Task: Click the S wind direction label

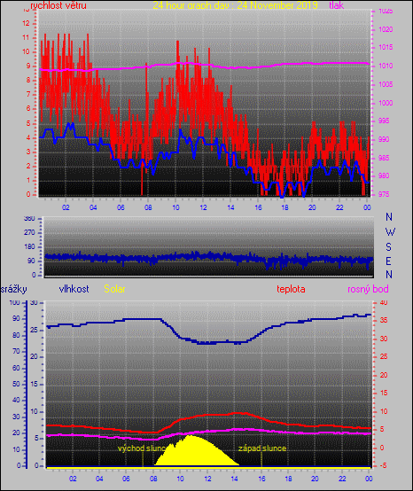Action: pyautogui.click(x=388, y=247)
